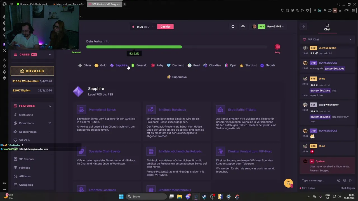Viewport: 358px width, 201px height.
Task: Select the Obsidian VIP tier tab
Action: pyautogui.click(x=212, y=65)
